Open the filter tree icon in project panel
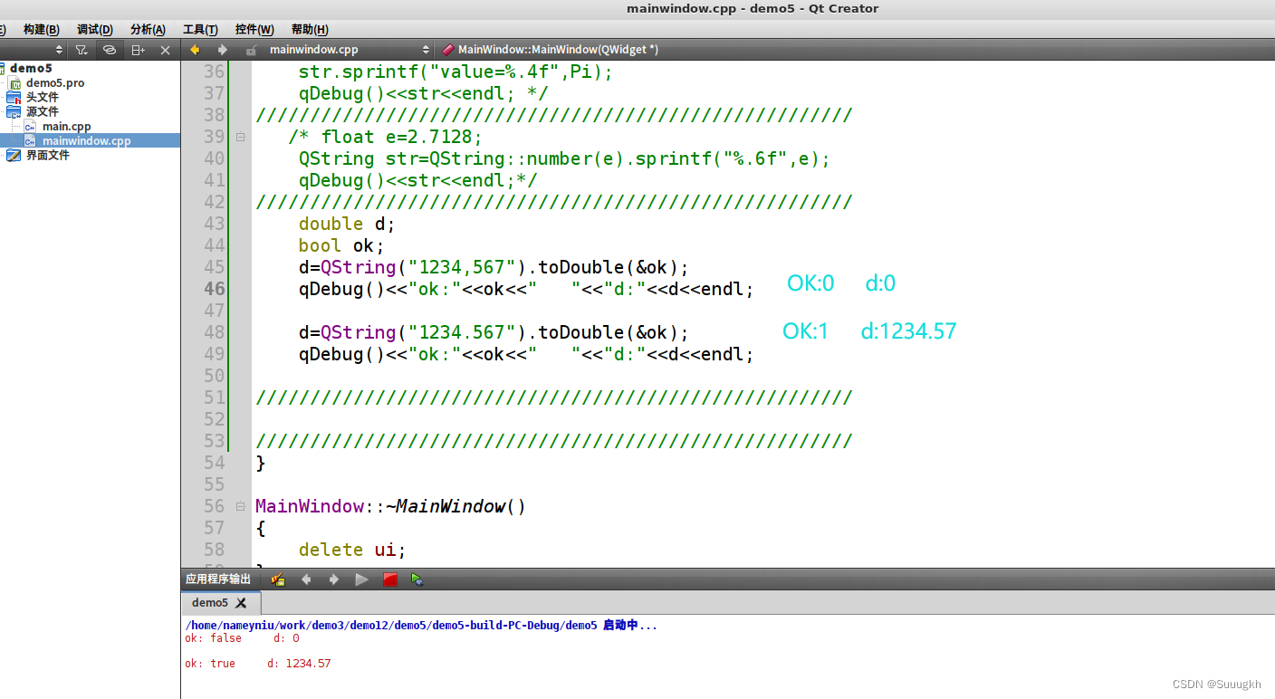This screenshot has height=699, width=1275. click(81, 50)
